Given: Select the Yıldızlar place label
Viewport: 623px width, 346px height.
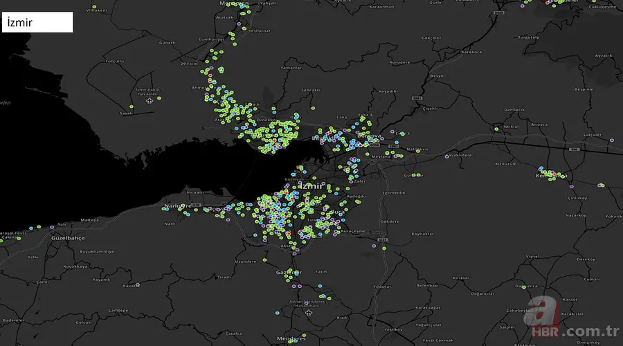Looking at the screenshot, I should coord(382,286).
